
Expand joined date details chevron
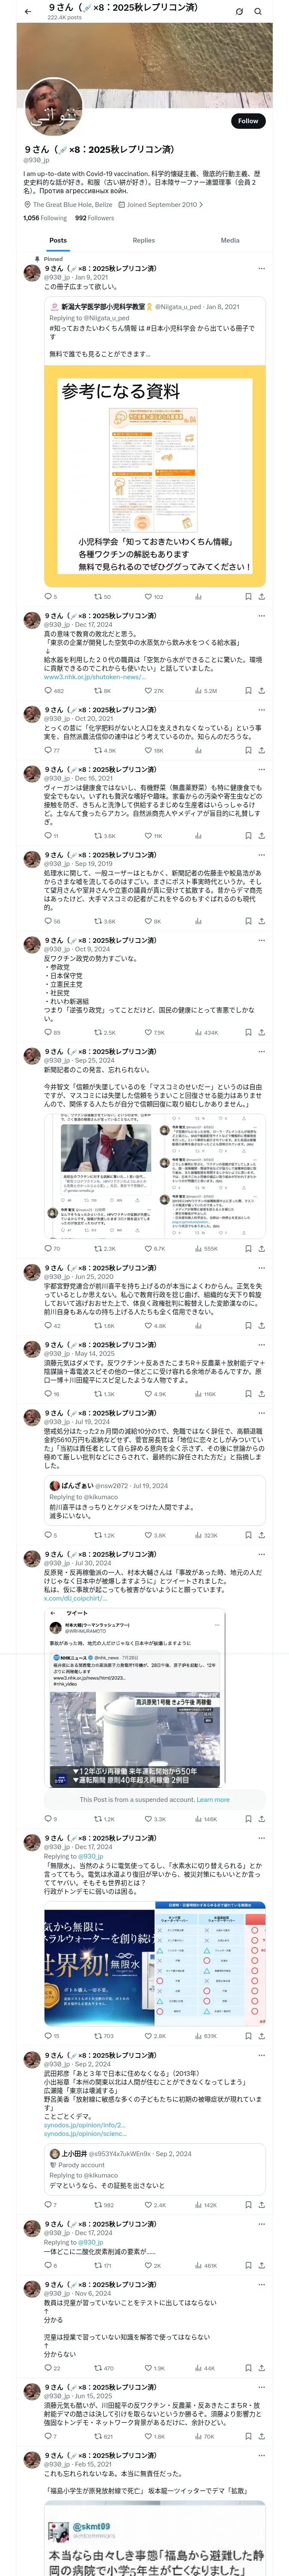201,205
